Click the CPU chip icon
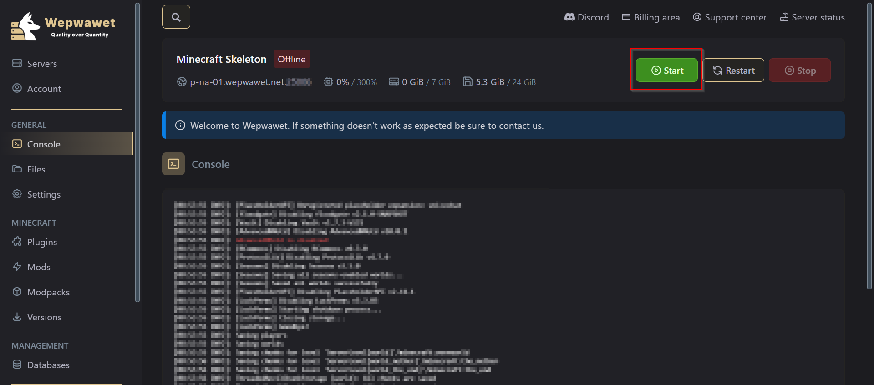 [328, 82]
